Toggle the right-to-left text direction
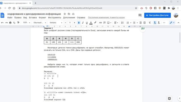This screenshot has width=181, height=102. click(159, 23)
